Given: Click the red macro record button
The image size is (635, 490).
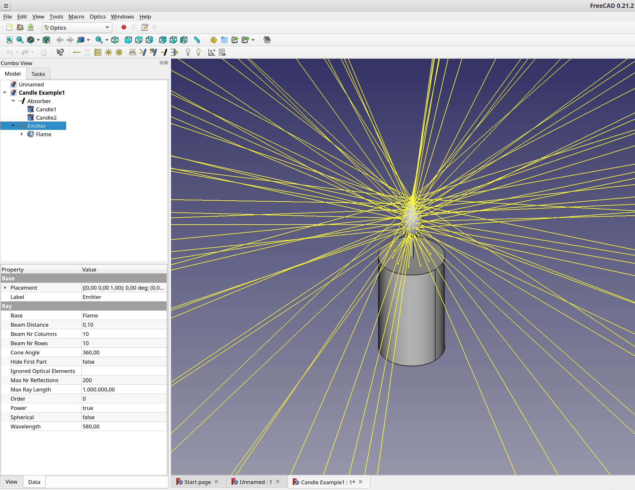Looking at the screenshot, I should click(x=124, y=27).
